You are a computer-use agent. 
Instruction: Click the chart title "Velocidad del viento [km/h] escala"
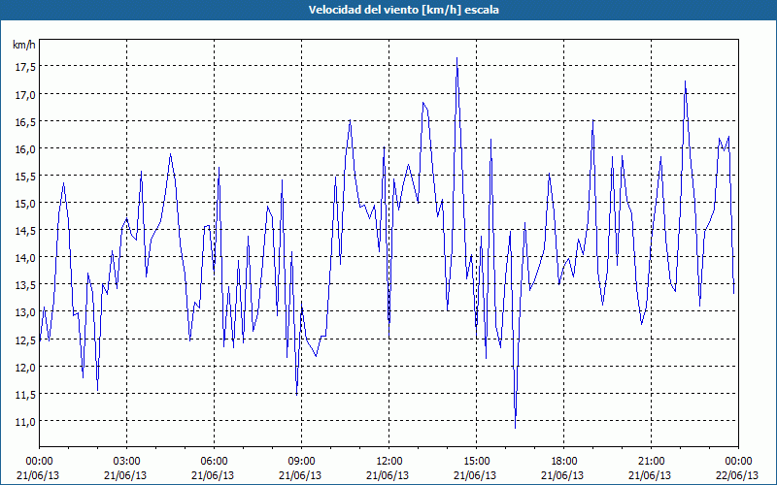(403, 10)
